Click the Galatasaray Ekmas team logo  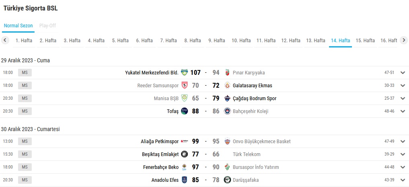(227, 86)
